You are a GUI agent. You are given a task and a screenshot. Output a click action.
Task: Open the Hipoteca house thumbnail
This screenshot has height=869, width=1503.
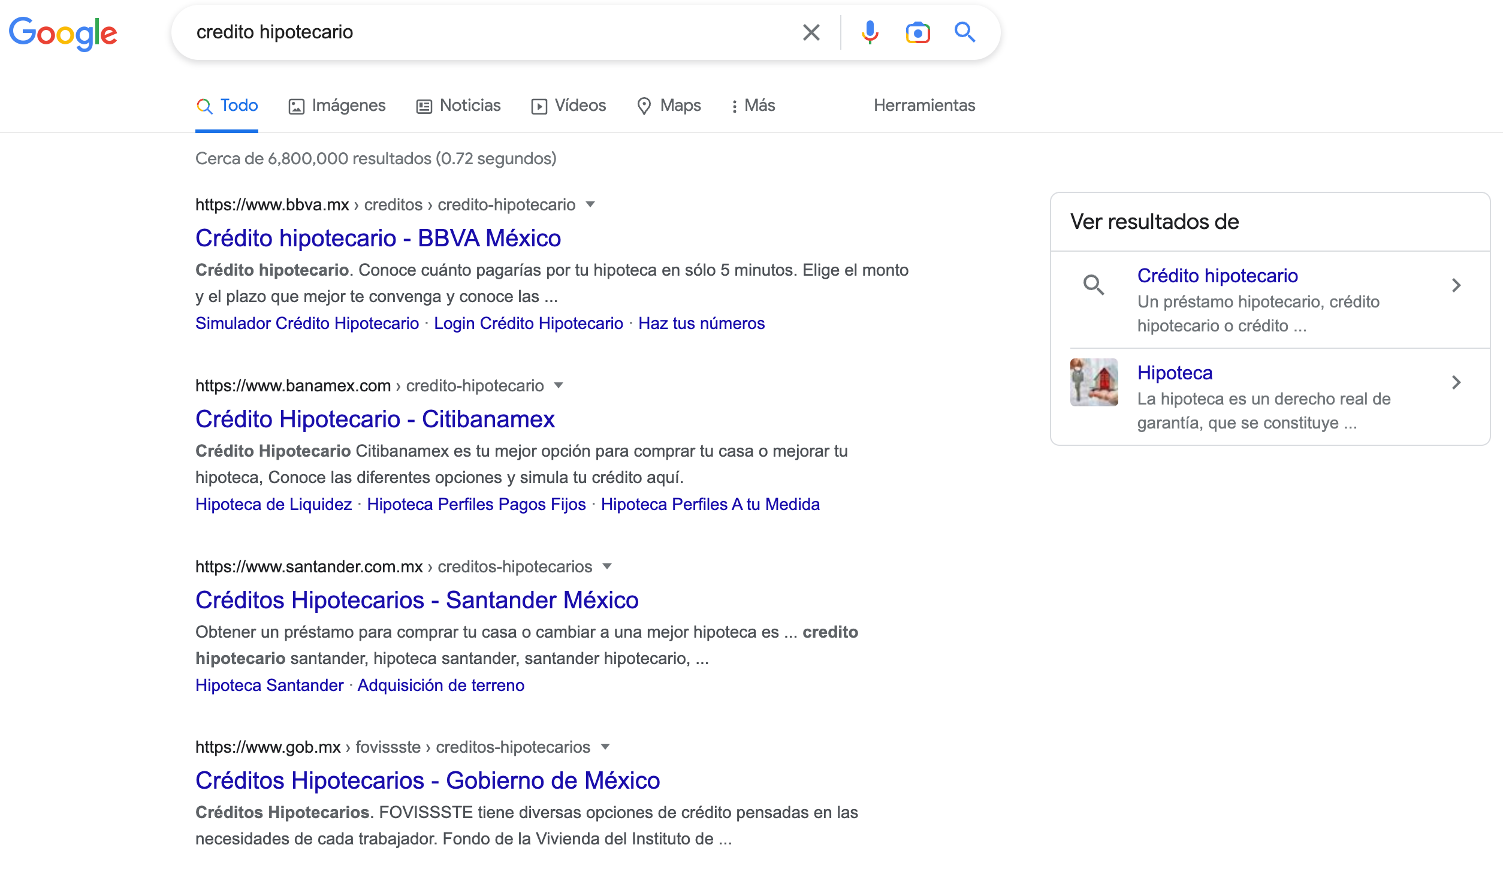[1094, 382]
